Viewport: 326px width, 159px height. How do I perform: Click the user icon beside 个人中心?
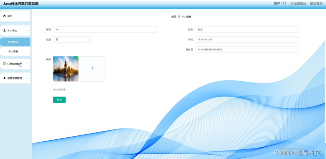(4, 30)
